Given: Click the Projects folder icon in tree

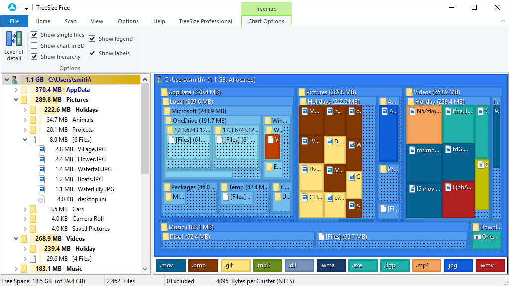Looking at the screenshot, I should click(x=33, y=130).
